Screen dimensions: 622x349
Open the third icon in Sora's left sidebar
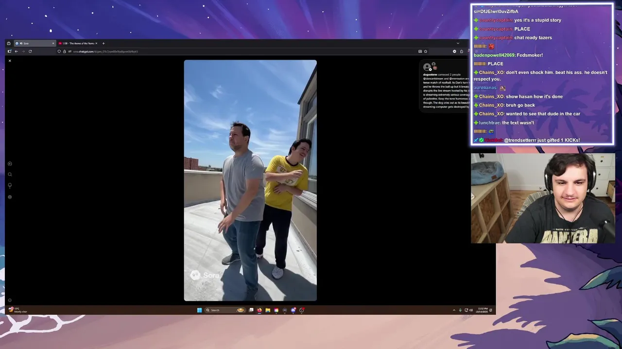[10, 185]
